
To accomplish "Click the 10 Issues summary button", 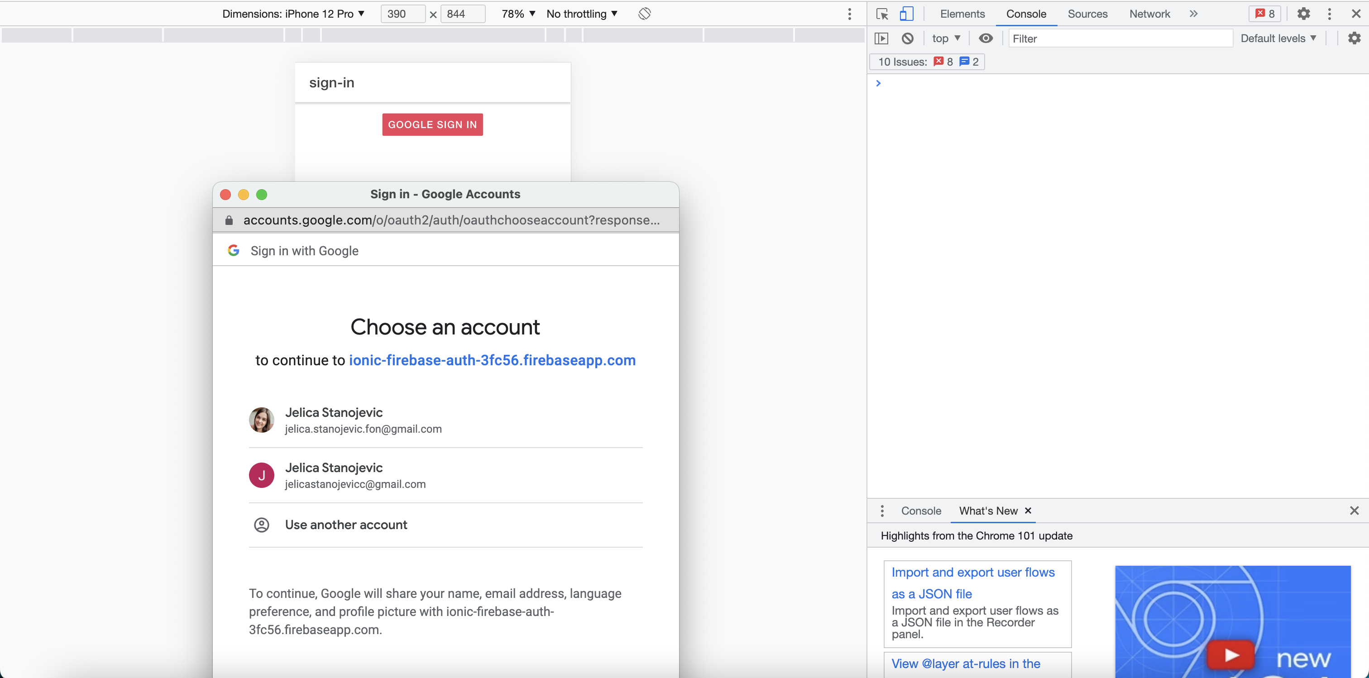I will pos(927,62).
